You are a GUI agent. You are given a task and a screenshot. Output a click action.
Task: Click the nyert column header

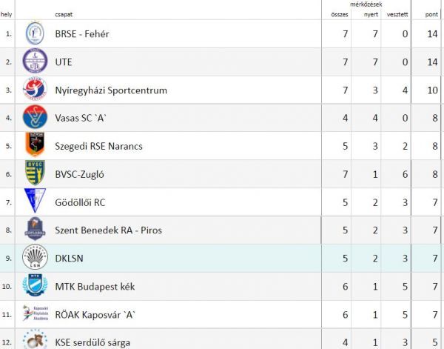click(x=371, y=15)
